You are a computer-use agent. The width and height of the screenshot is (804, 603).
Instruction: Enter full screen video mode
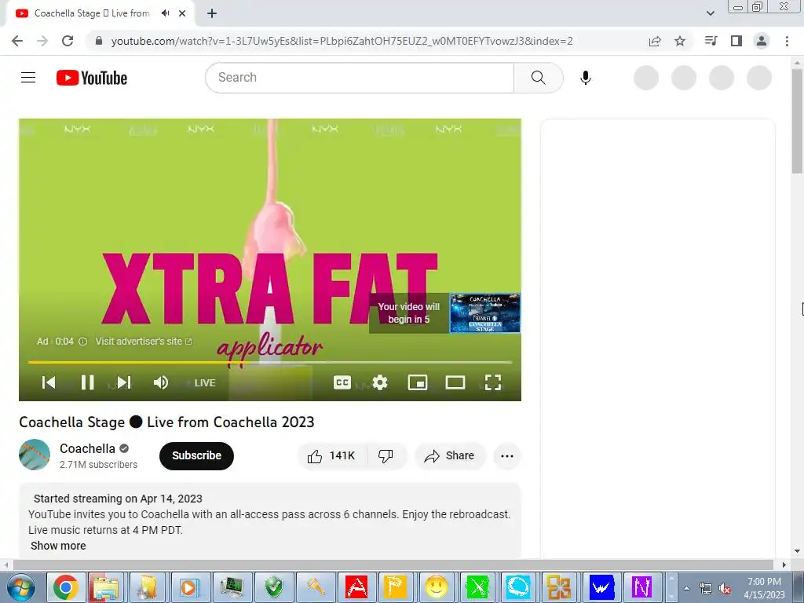coord(493,382)
